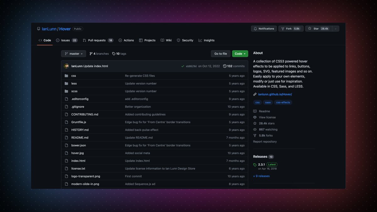377x212 pixels.
Task: Open commit hash eb8629d
Action: (191, 66)
